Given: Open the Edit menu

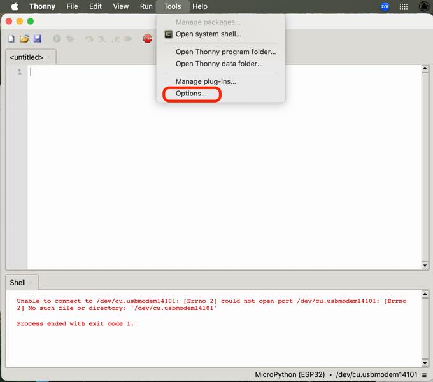Looking at the screenshot, I should 96,6.
